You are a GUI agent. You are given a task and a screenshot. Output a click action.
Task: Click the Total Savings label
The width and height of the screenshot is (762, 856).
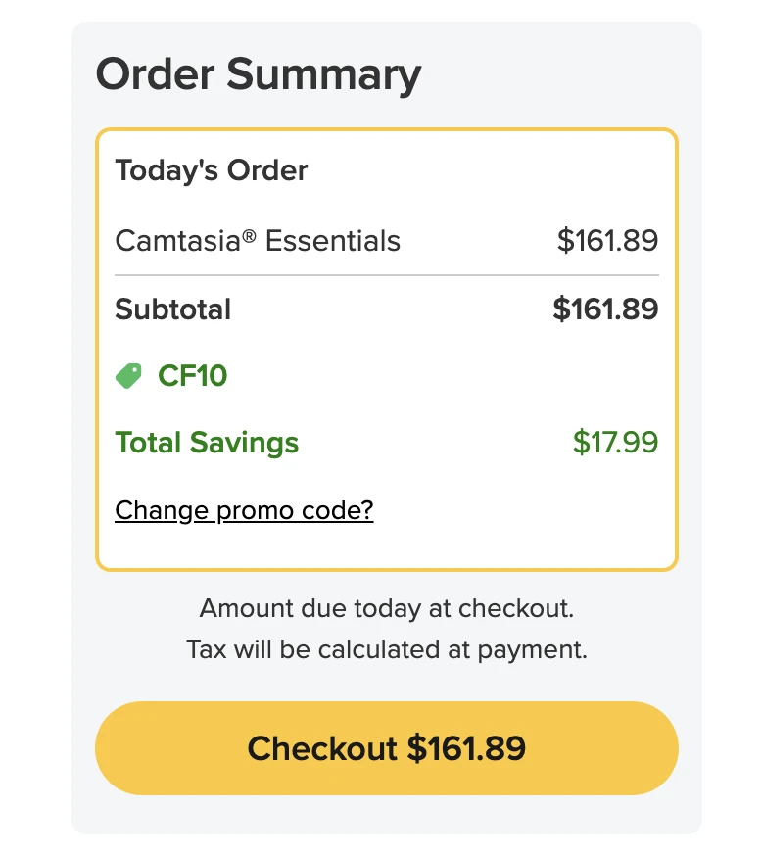pyautogui.click(x=207, y=443)
